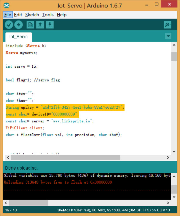Image resolution: width=180 pixels, height=216 pixels.
Task: Click the 'WeMos D1(Retired)' board status text
Action: point(114,210)
